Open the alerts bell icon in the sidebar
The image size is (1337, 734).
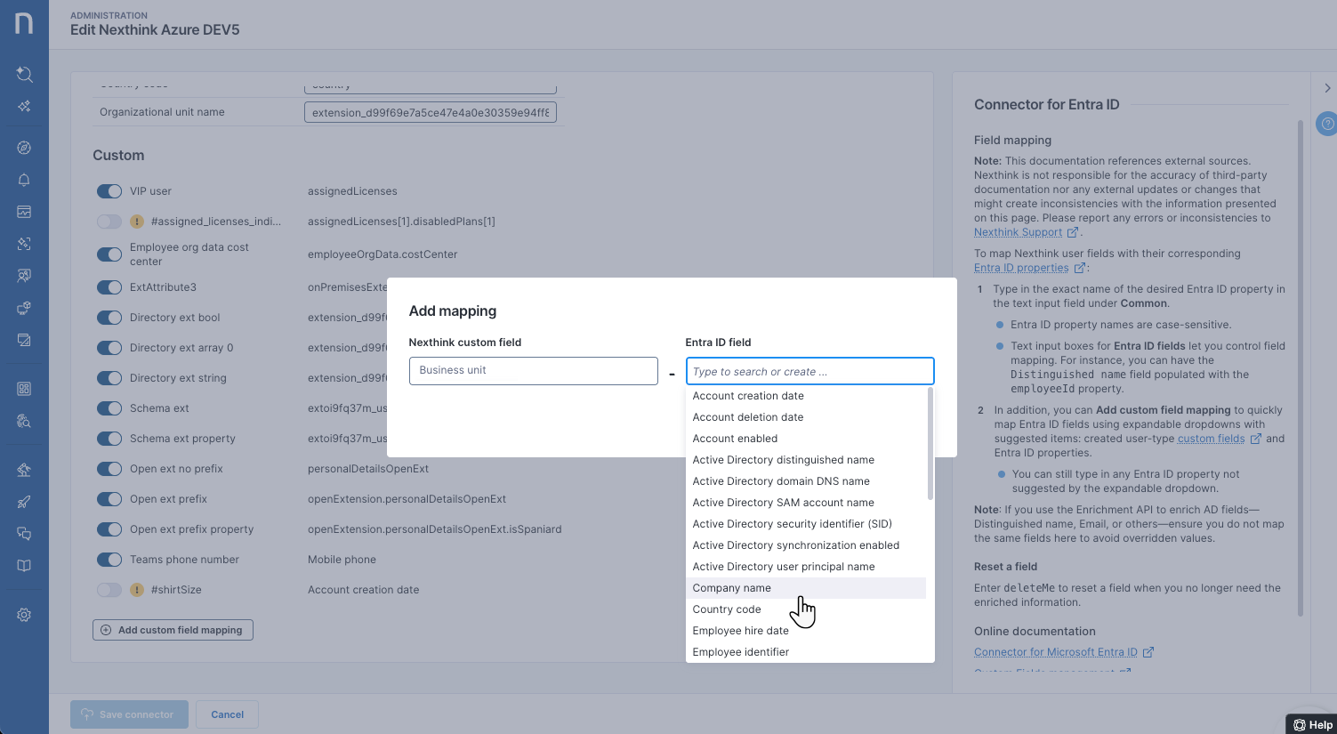click(x=24, y=180)
